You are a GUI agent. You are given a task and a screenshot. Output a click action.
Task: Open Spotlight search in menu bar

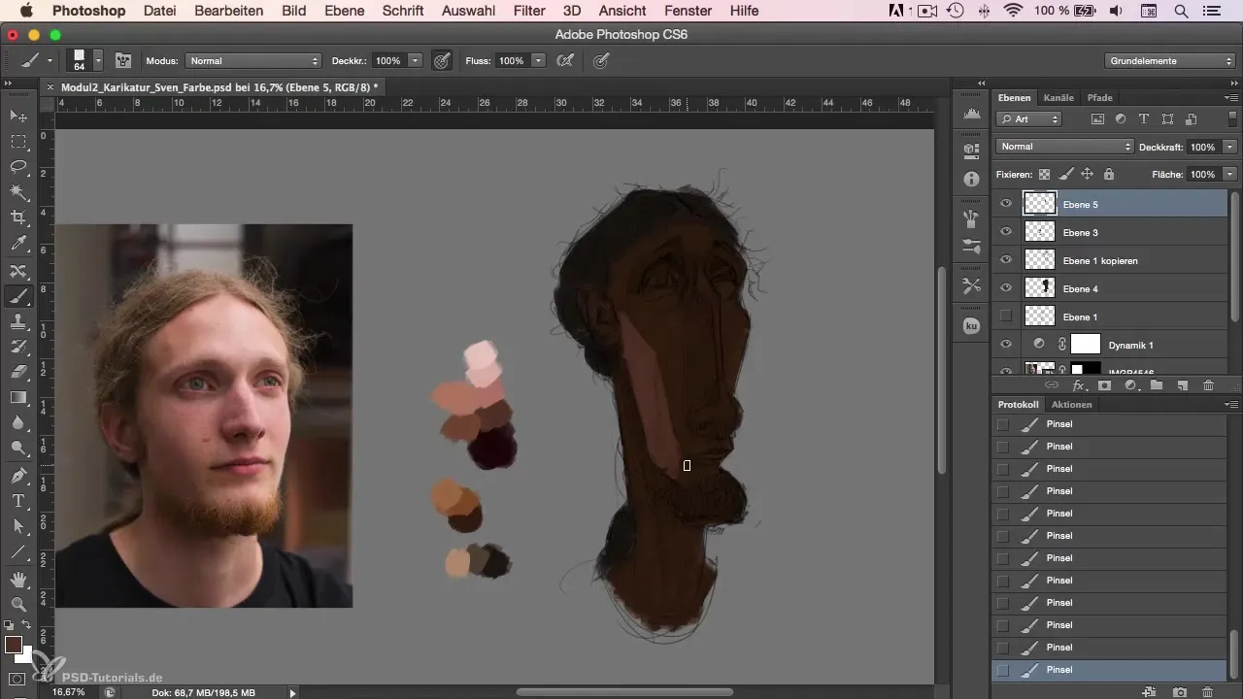coord(1181,11)
